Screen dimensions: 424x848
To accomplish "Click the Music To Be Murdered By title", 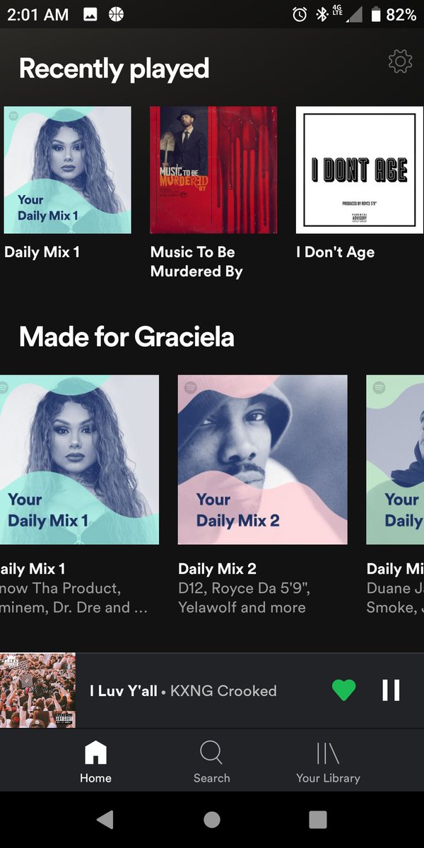I will 196,261.
